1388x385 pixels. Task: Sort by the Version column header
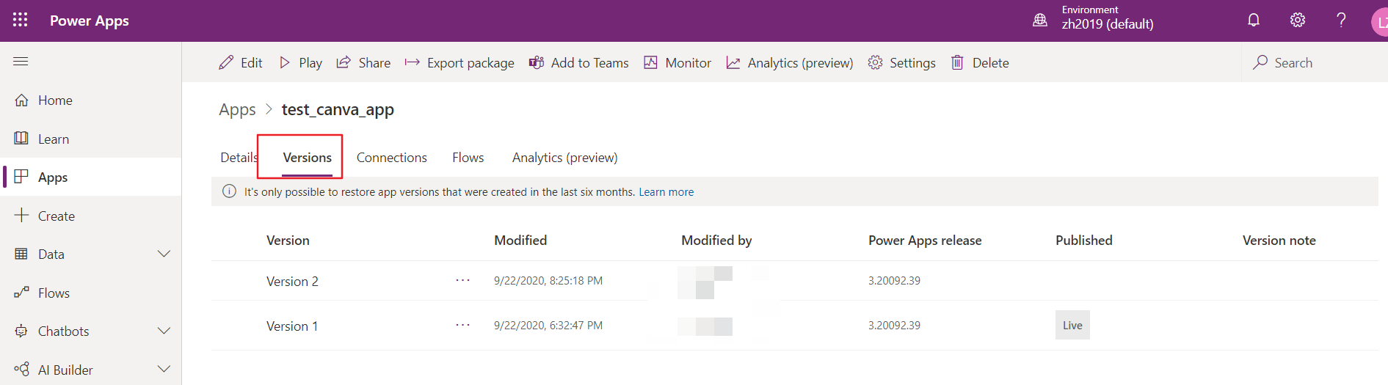click(x=288, y=241)
